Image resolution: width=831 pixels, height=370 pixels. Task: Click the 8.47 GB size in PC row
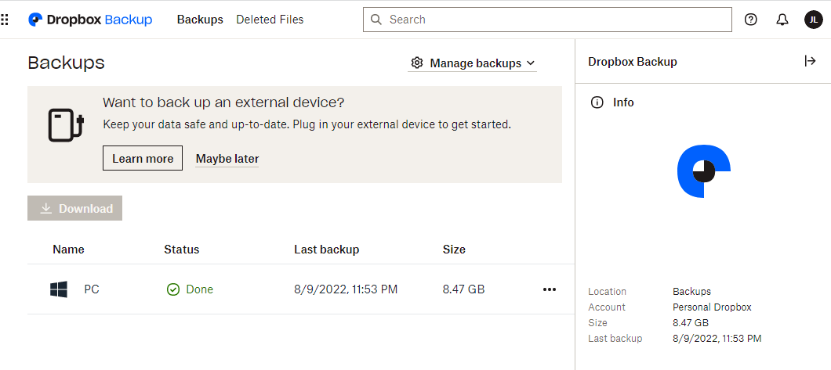click(464, 289)
